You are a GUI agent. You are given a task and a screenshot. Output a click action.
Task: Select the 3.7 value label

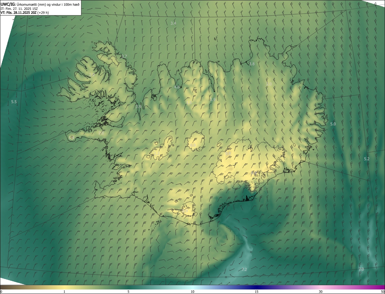pos(124,57)
